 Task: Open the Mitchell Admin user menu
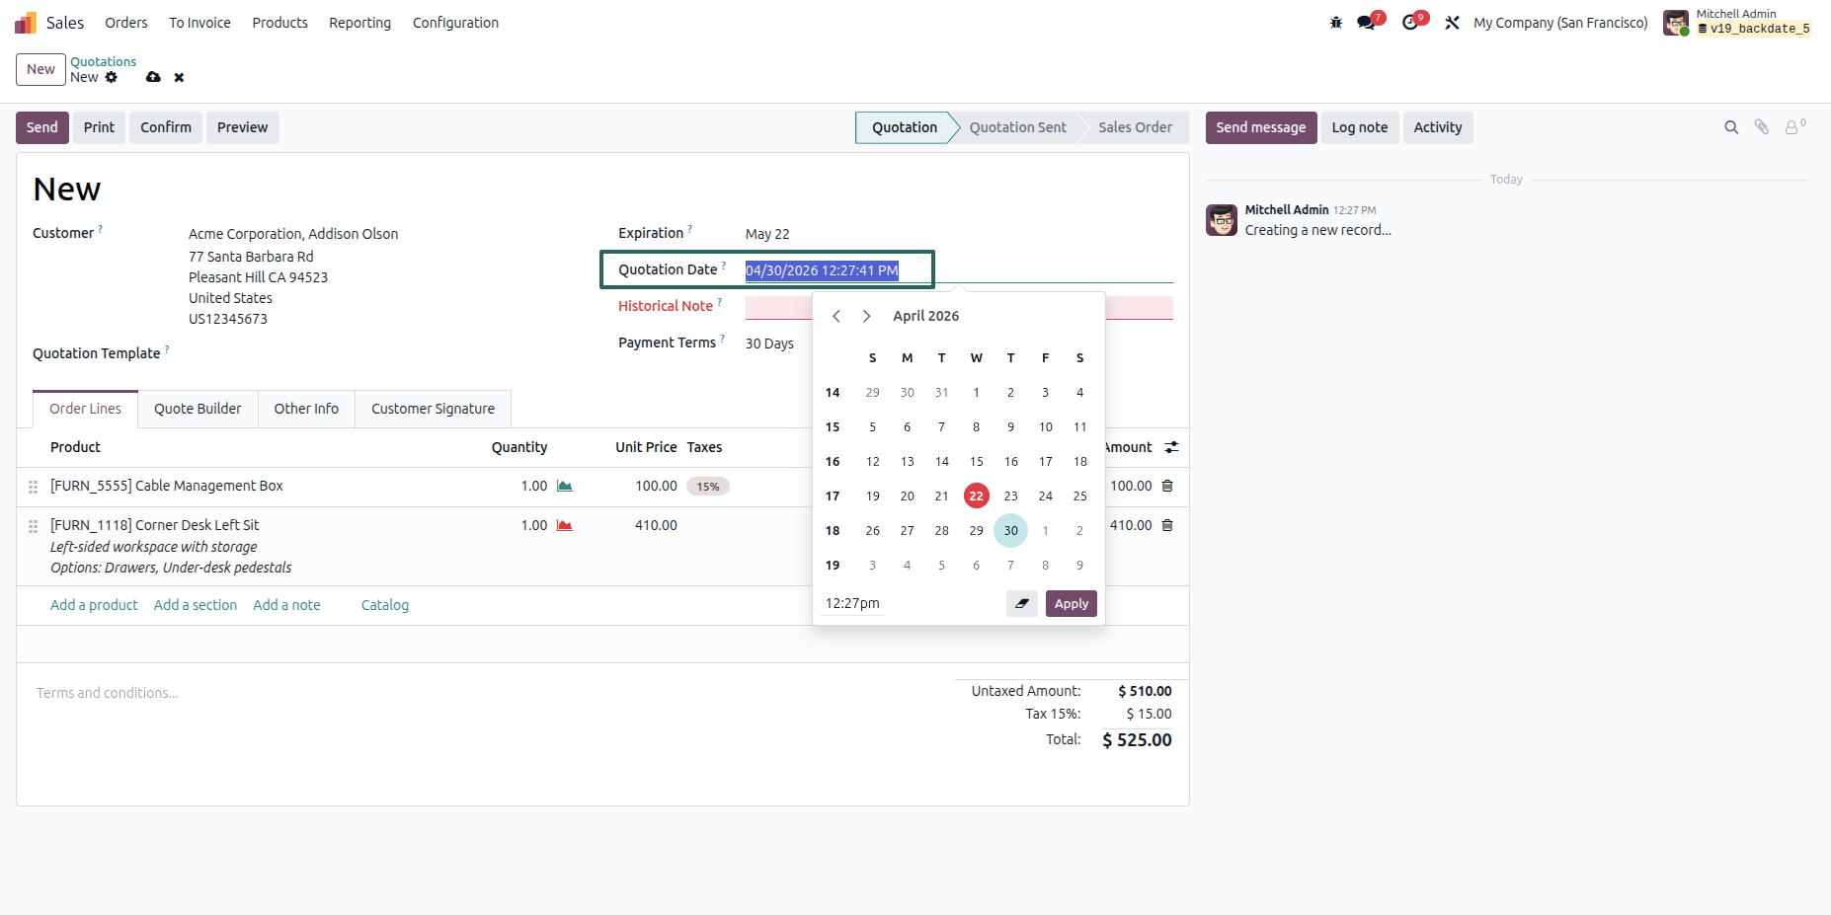point(1738,22)
